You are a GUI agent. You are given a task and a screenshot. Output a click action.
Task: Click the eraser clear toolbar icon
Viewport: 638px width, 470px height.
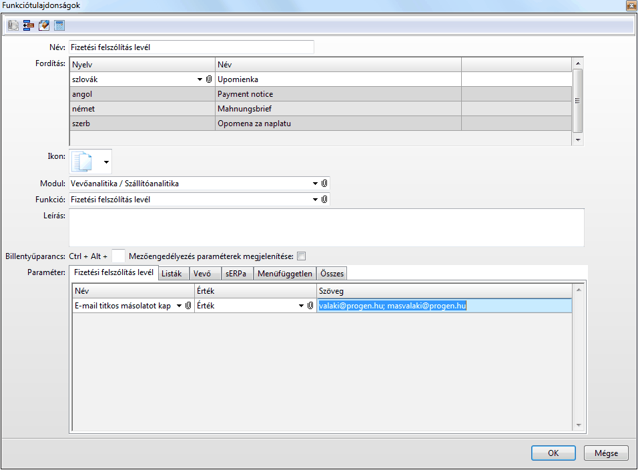click(x=44, y=25)
